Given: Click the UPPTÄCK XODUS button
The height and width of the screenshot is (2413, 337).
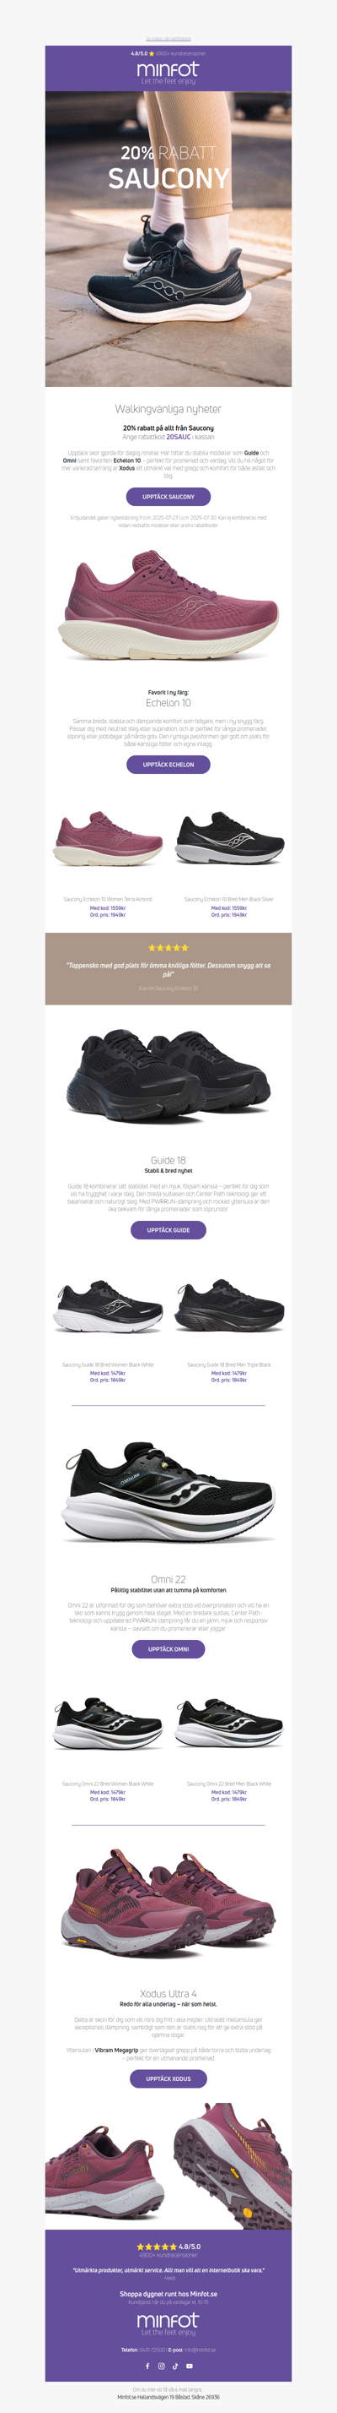Looking at the screenshot, I should [168, 2078].
